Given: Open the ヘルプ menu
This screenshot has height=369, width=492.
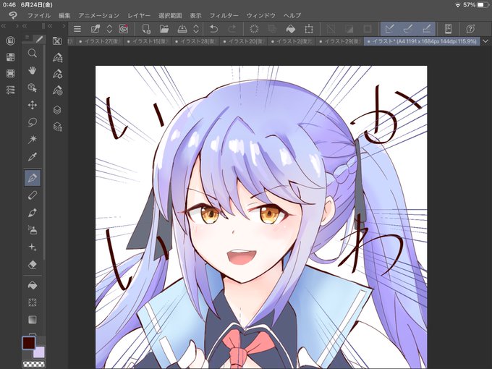Looking at the screenshot, I should point(292,15).
